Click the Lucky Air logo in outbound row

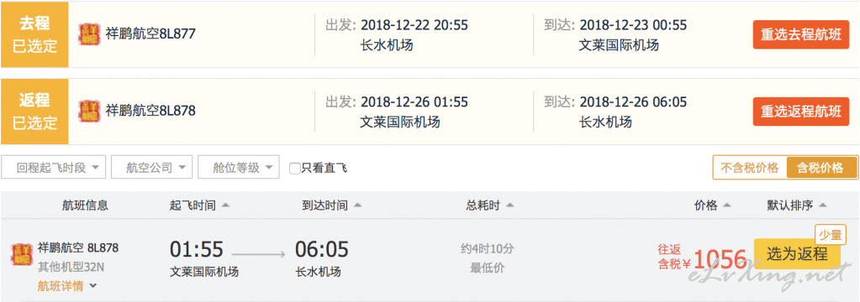(x=88, y=34)
